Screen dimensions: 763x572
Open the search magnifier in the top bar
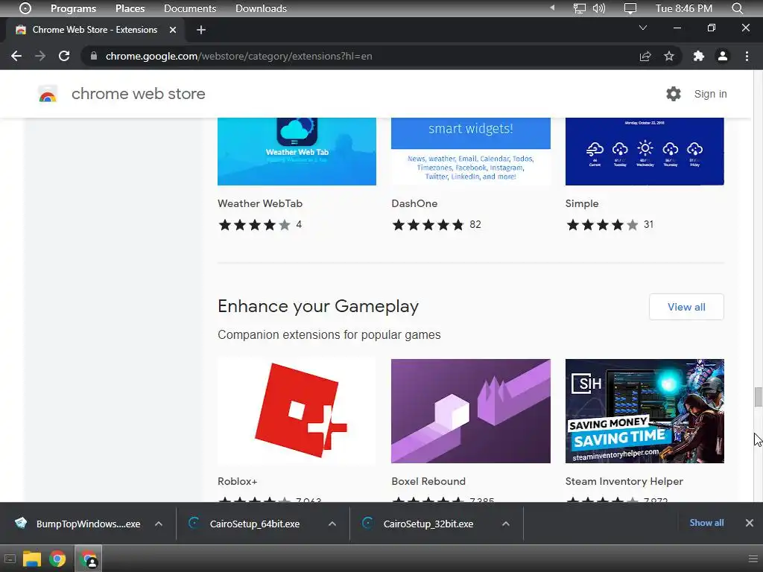click(737, 8)
